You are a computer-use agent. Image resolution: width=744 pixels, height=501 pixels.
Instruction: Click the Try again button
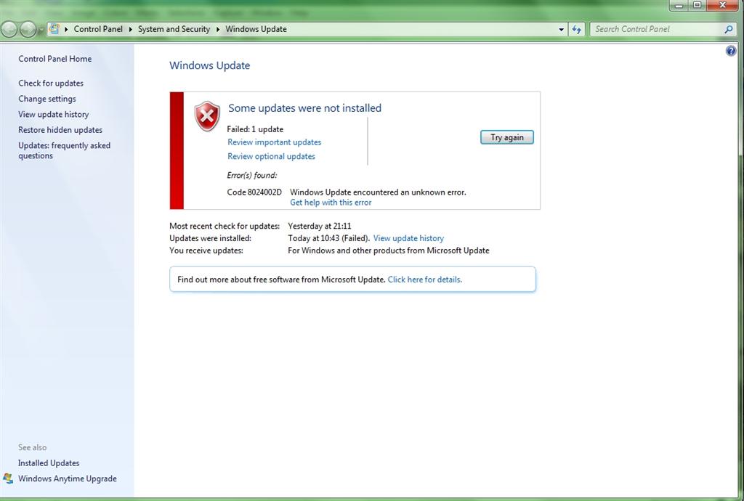[x=506, y=137]
